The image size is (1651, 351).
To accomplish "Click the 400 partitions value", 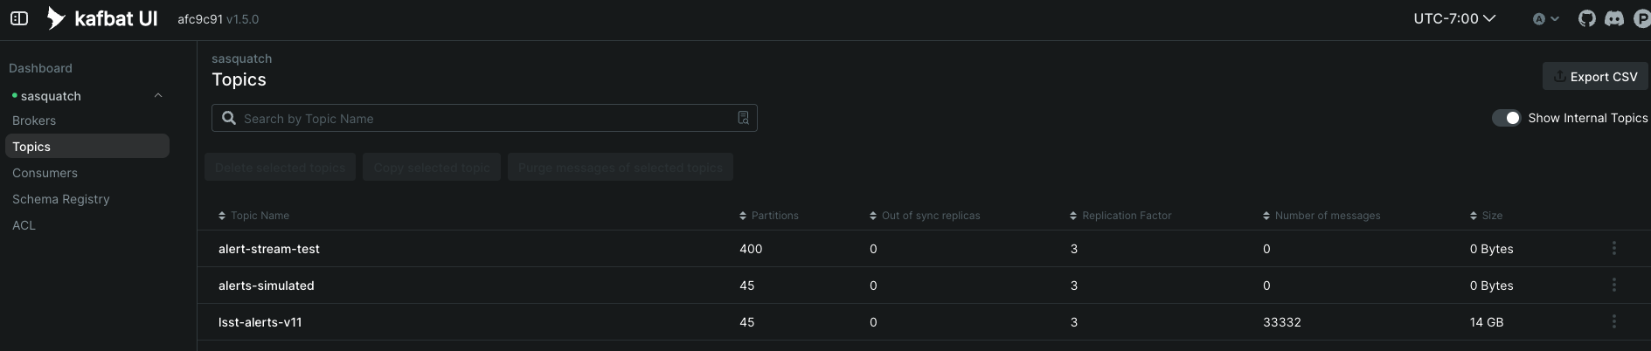I will (751, 249).
